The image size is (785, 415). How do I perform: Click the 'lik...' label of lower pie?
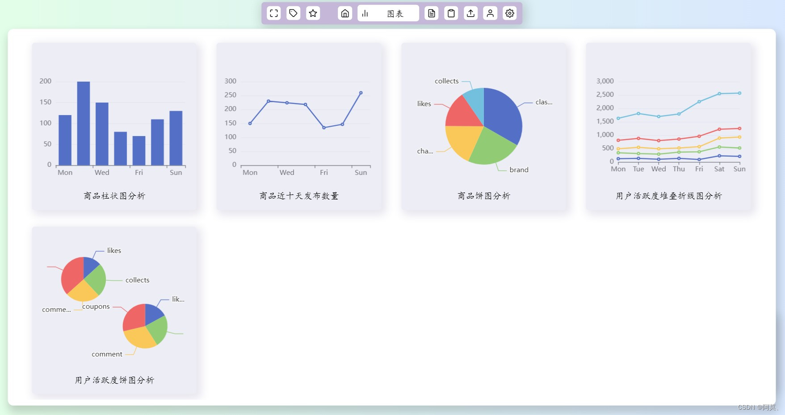pos(178,299)
